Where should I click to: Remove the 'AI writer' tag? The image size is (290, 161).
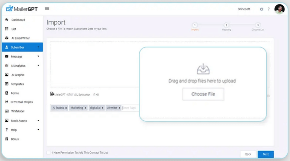point(119,108)
